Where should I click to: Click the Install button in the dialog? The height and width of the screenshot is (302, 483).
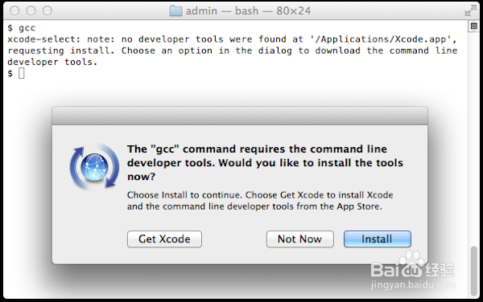point(378,239)
